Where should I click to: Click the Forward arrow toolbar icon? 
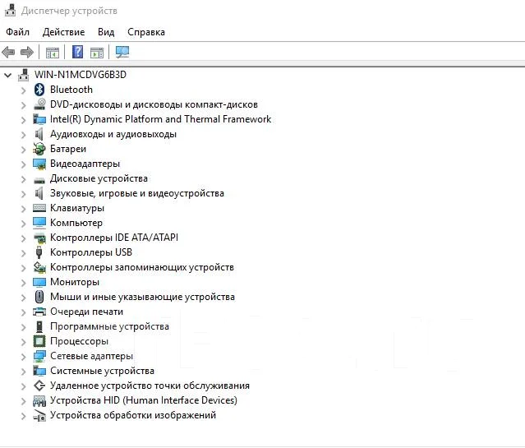click(27, 53)
